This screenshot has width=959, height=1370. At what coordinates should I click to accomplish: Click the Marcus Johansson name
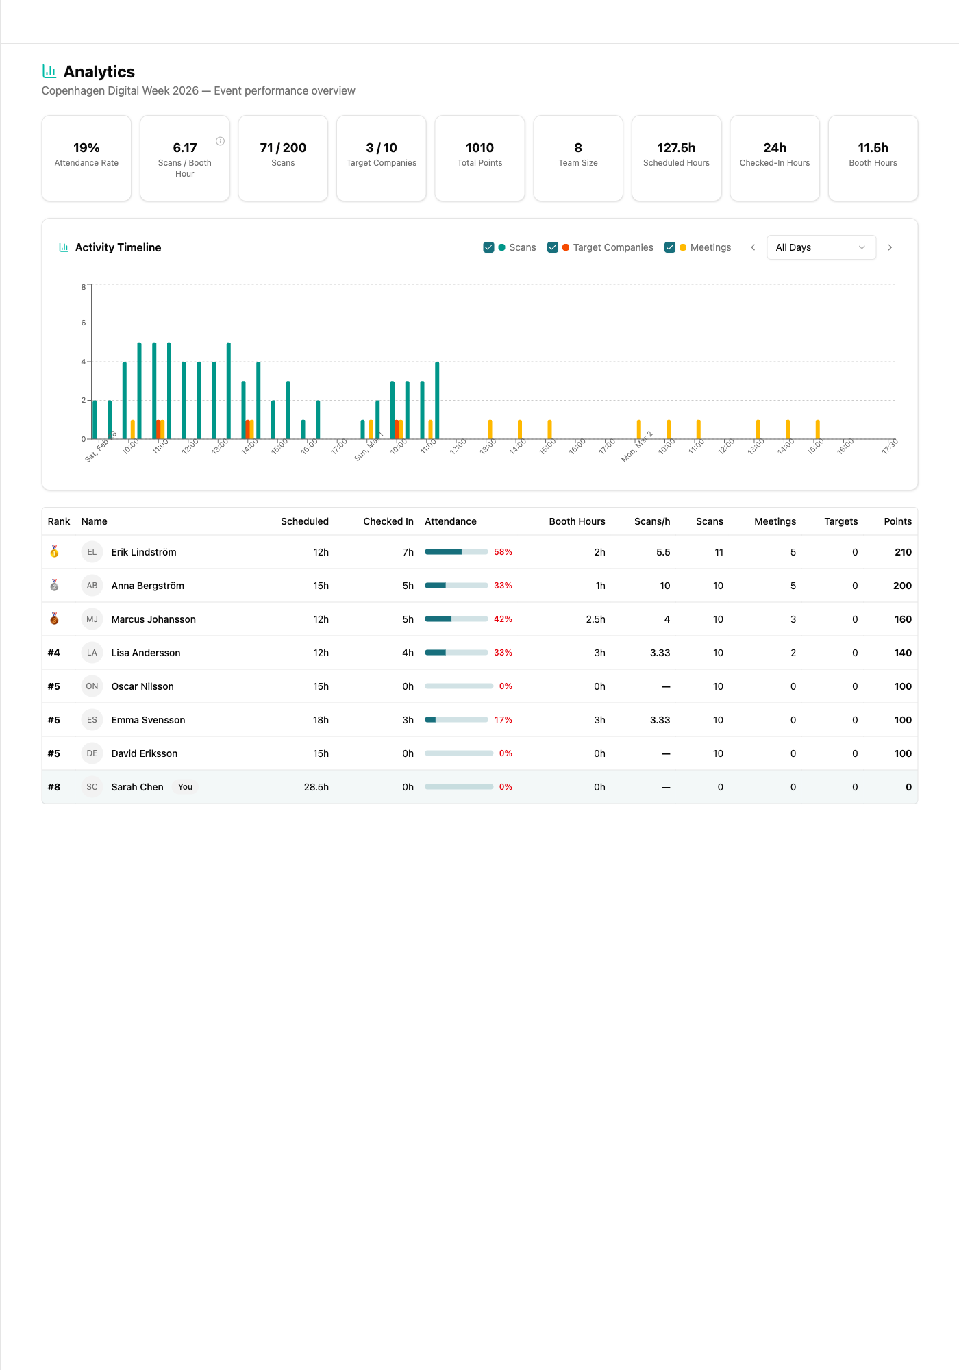tap(153, 619)
